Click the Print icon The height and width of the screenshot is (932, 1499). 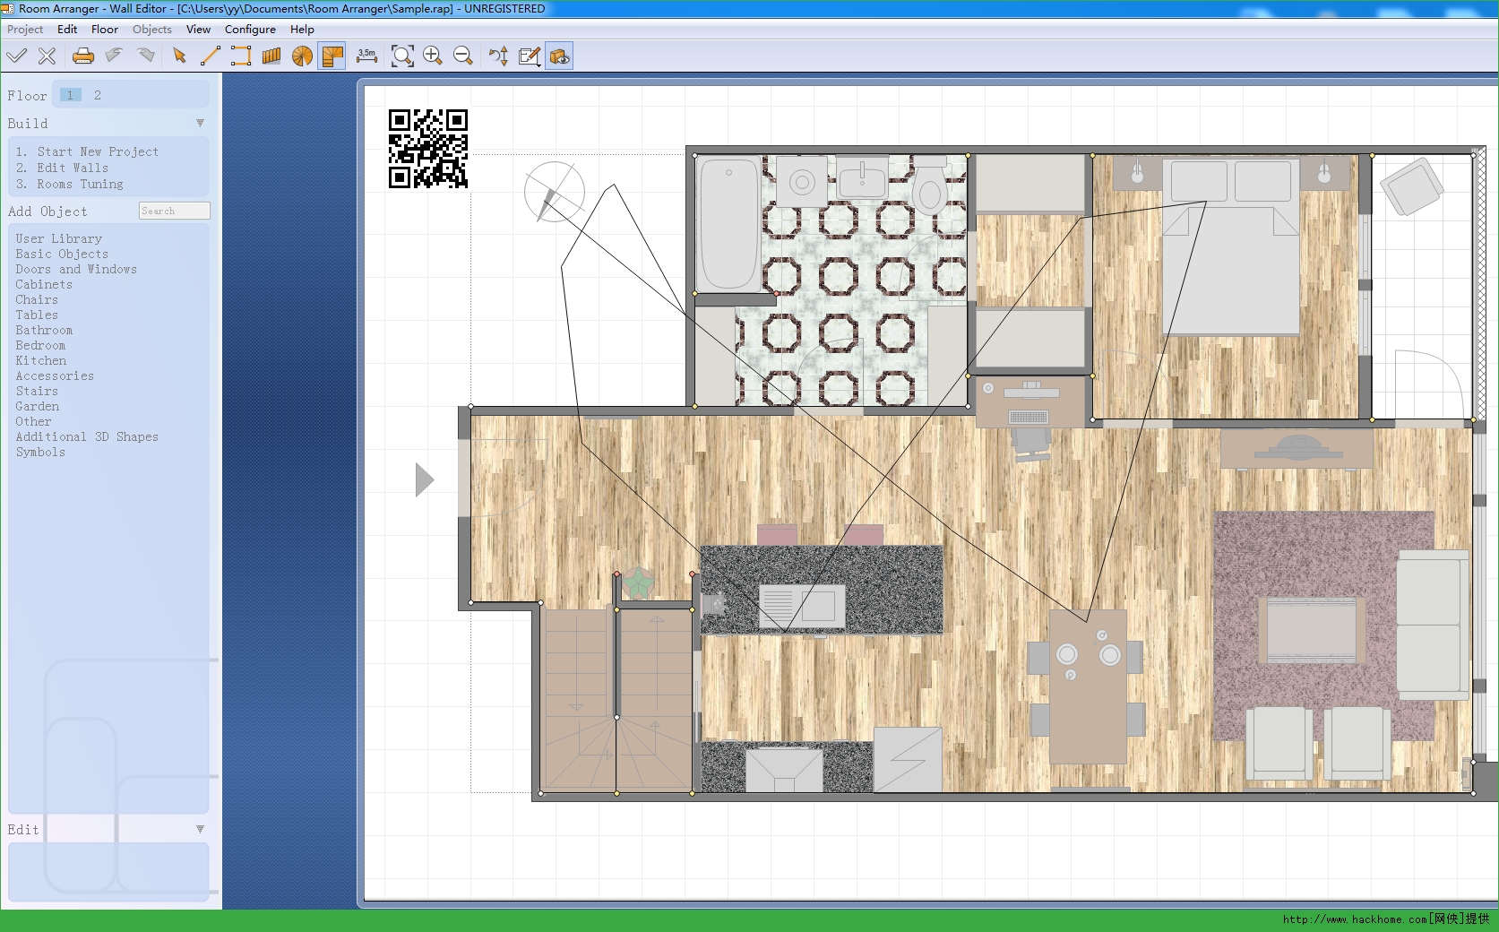pyautogui.click(x=83, y=56)
